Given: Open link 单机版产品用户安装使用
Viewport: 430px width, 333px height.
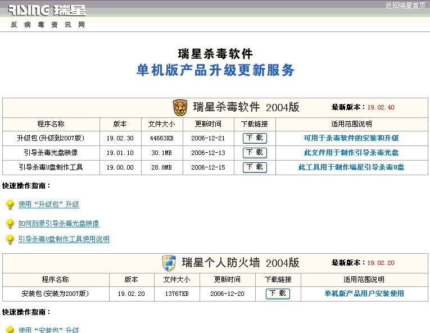Looking at the screenshot, I should pos(364,294).
